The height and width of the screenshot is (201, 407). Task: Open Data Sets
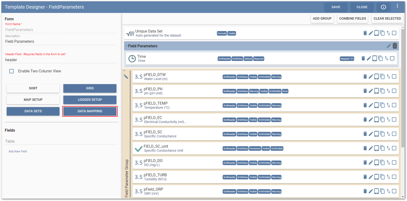pos(33,111)
